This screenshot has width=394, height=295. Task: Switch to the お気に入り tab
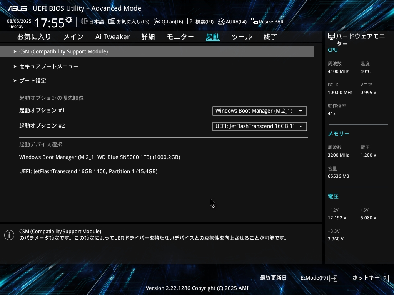34,37
